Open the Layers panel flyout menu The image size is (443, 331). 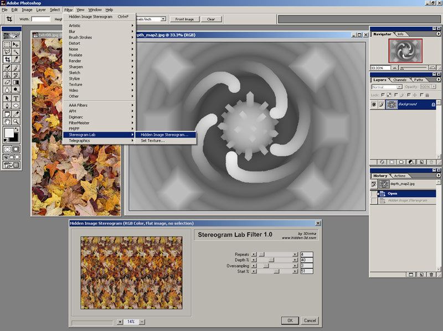[438, 80]
